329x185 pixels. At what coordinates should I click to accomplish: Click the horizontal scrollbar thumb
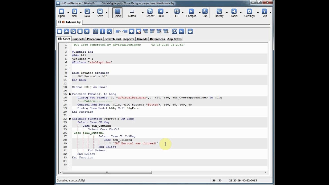(107, 172)
